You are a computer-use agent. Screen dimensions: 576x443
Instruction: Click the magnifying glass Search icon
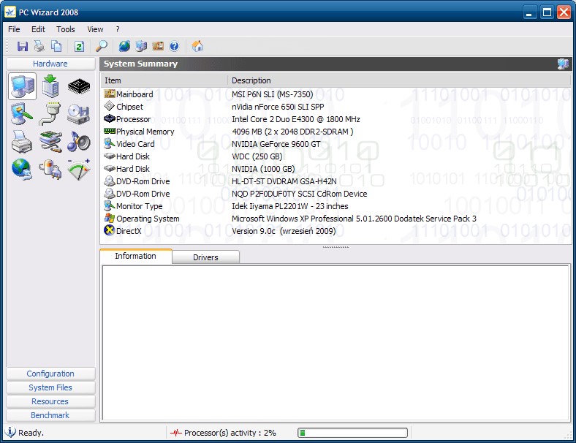(102, 46)
